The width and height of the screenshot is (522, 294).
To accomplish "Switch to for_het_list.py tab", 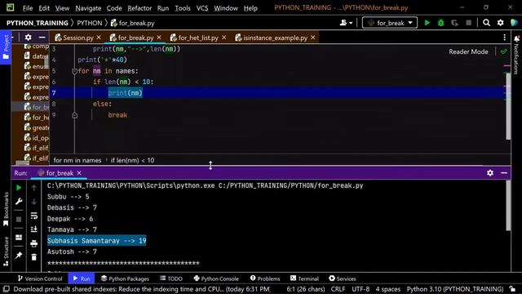I will click(198, 38).
